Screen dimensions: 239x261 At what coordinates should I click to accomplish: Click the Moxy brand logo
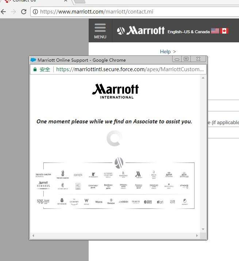tap(184, 186)
